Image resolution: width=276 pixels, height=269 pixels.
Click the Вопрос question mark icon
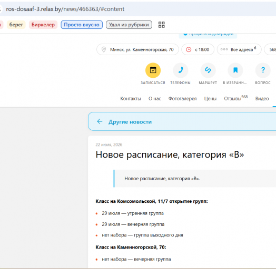[263, 70]
